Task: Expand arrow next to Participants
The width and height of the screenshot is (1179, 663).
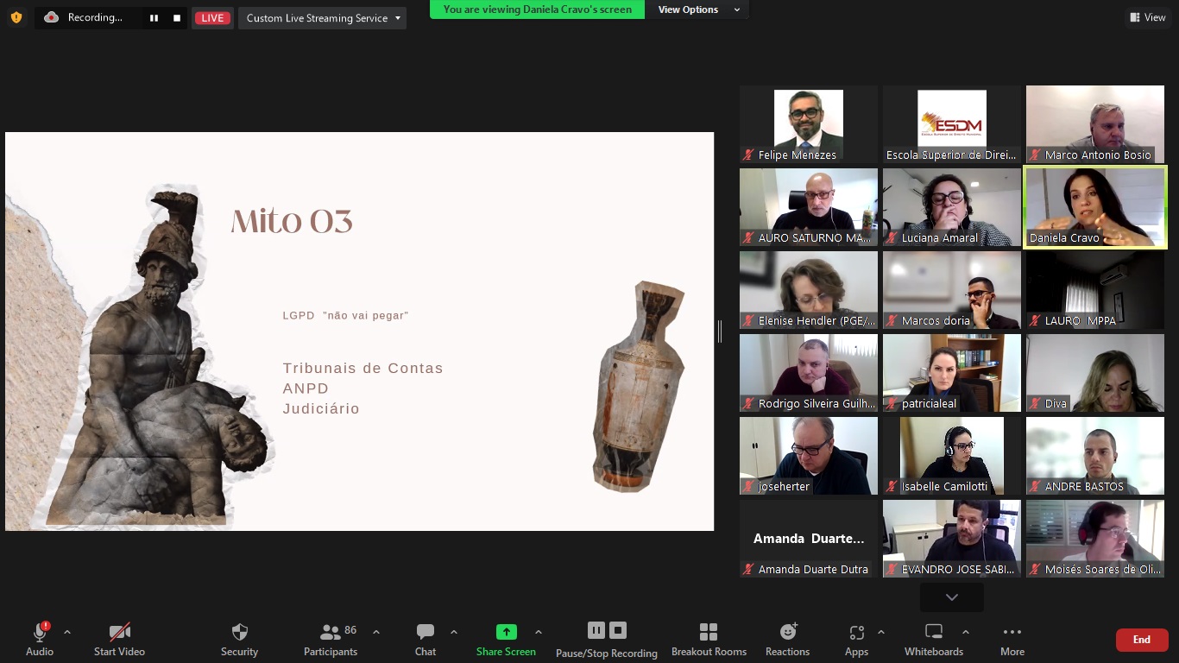Action: point(376,632)
